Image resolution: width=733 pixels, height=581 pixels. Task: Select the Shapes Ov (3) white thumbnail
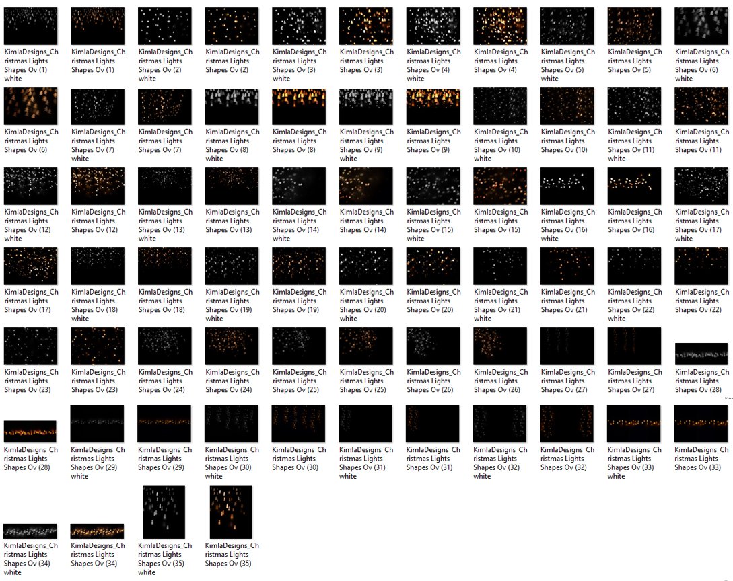pos(299,26)
